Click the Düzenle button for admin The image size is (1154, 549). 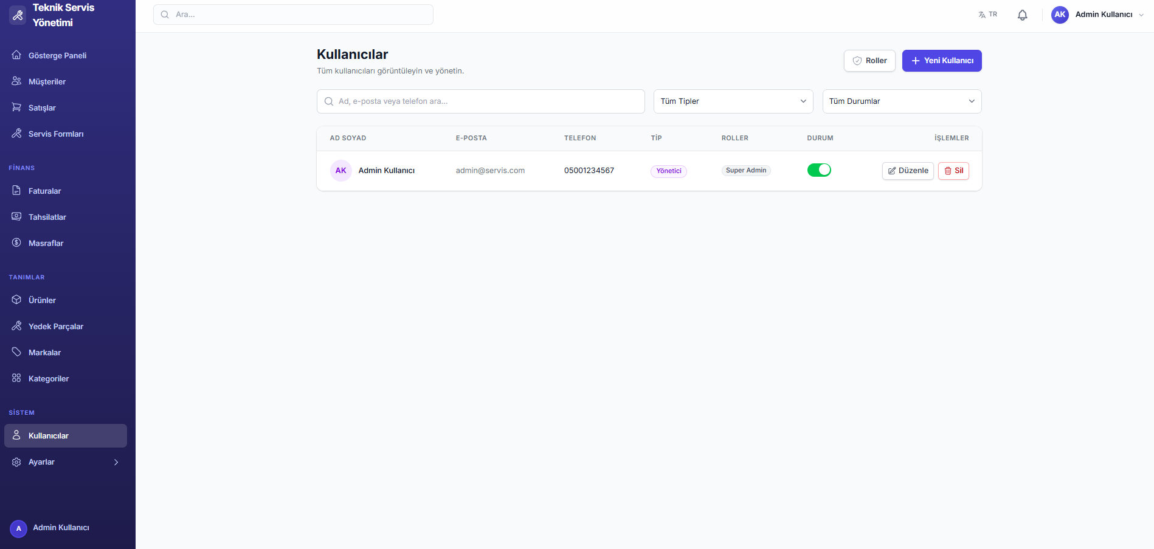(907, 171)
